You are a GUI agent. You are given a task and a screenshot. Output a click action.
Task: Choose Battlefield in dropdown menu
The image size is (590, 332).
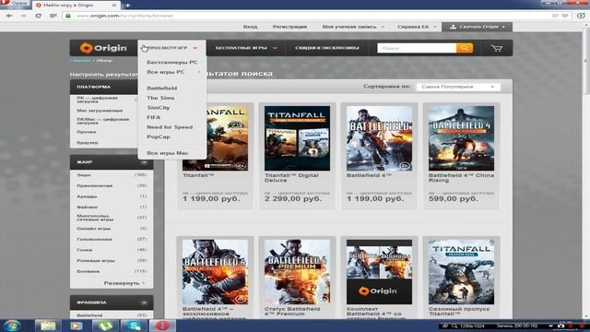pos(162,89)
